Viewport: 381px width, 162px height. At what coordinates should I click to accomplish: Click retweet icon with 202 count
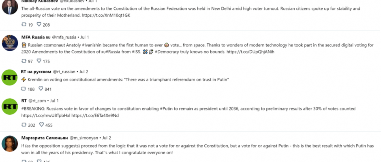(x=24, y=125)
